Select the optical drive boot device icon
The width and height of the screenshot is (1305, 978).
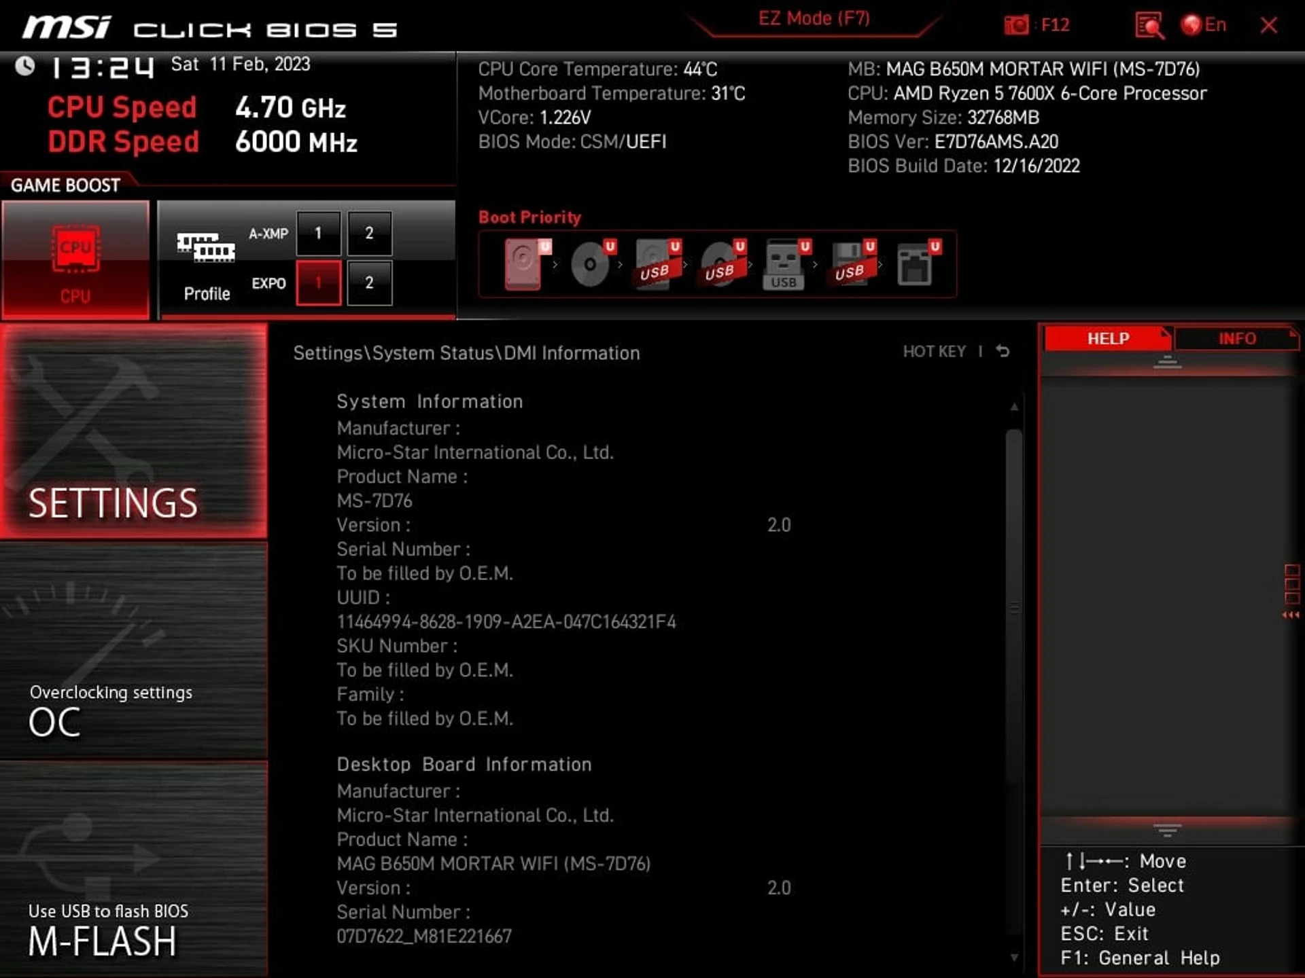tap(592, 264)
